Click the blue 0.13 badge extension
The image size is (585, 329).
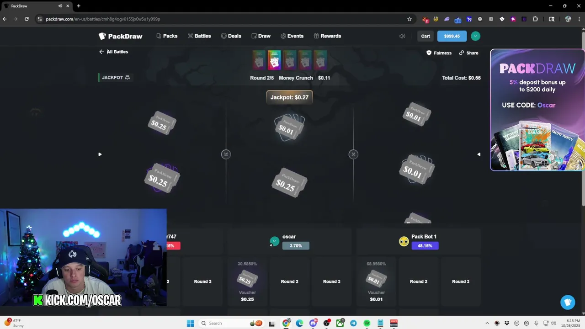click(458, 19)
